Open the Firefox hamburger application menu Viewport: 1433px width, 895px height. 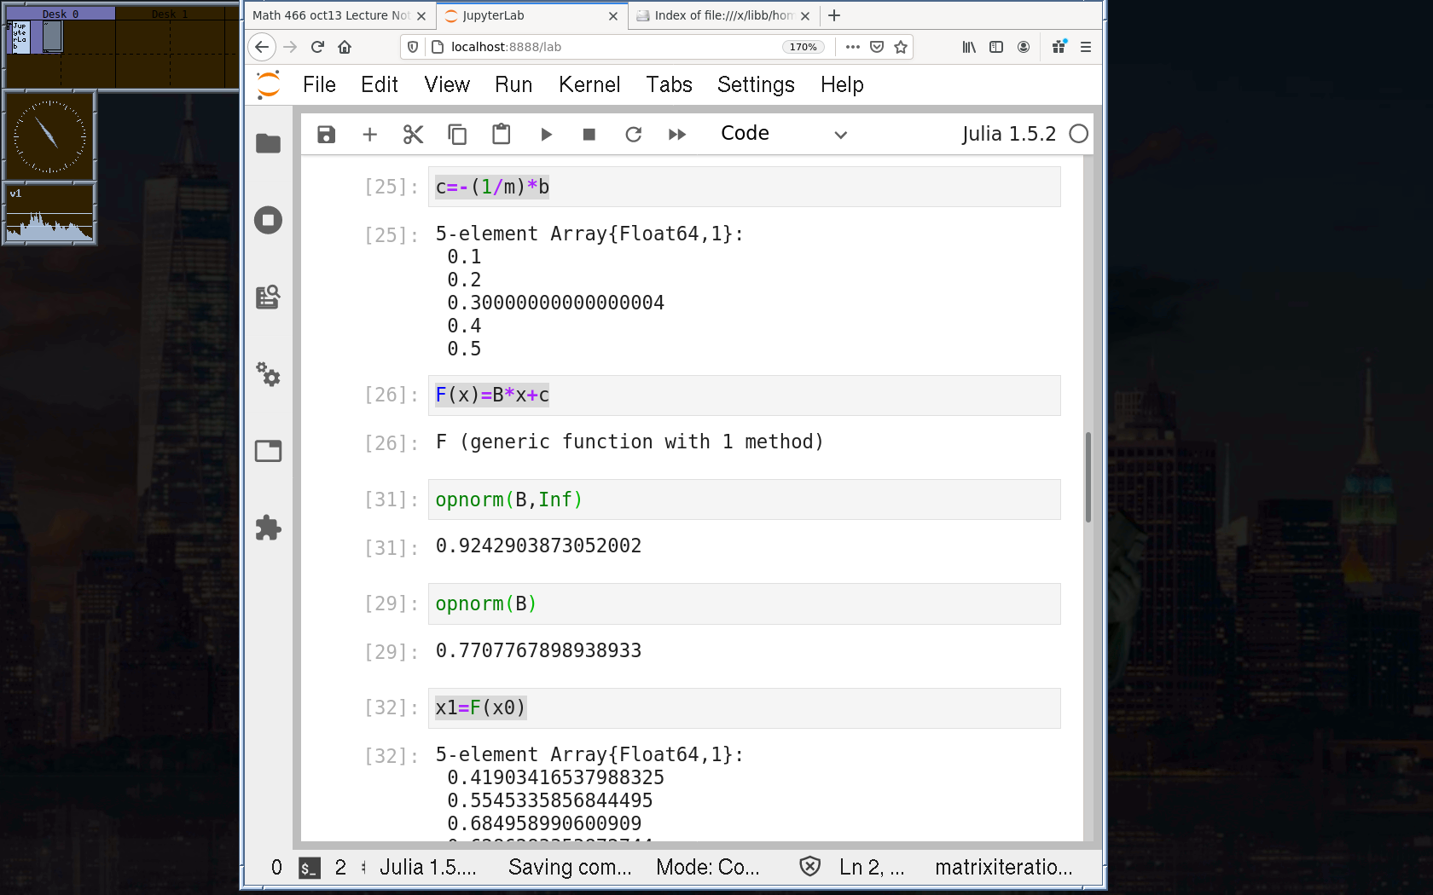click(x=1085, y=47)
